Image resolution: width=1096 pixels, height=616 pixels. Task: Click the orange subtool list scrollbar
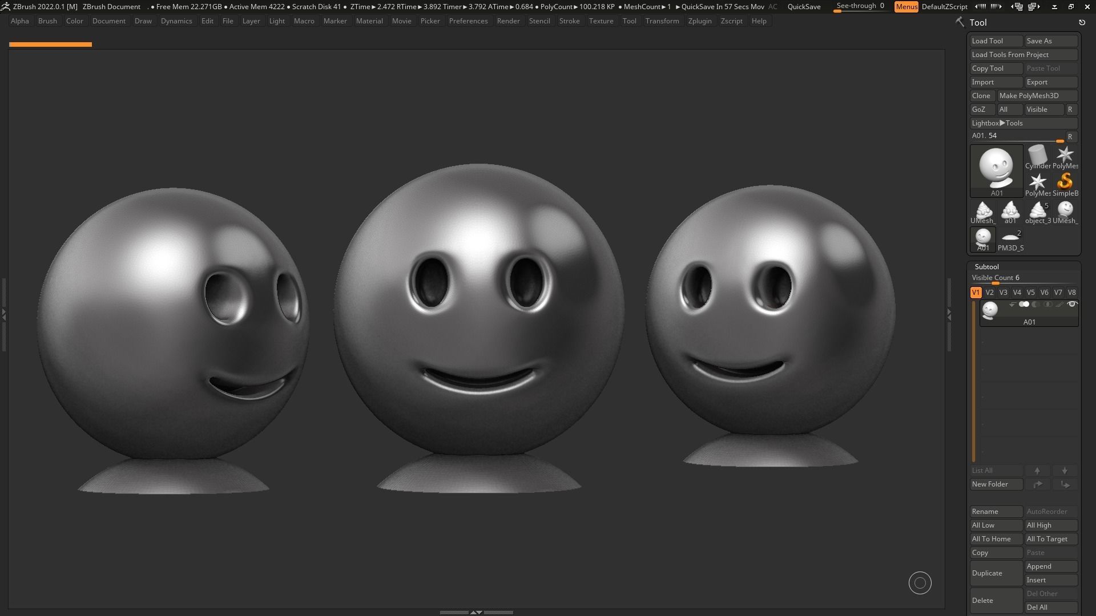coord(974,381)
